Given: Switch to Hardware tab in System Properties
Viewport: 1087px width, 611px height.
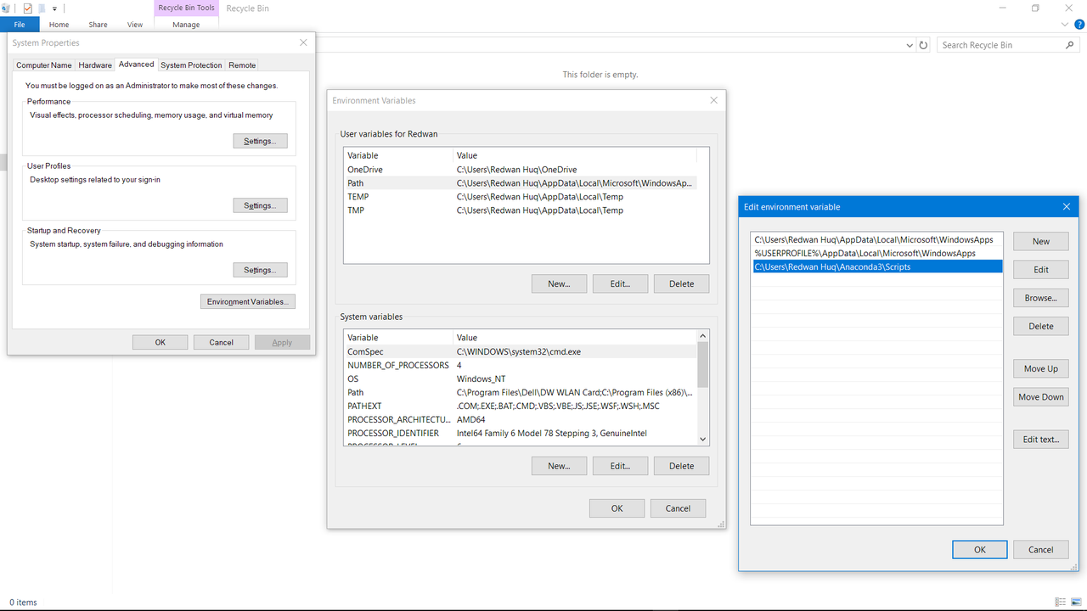Looking at the screenshot, I should tap(95, 65).
